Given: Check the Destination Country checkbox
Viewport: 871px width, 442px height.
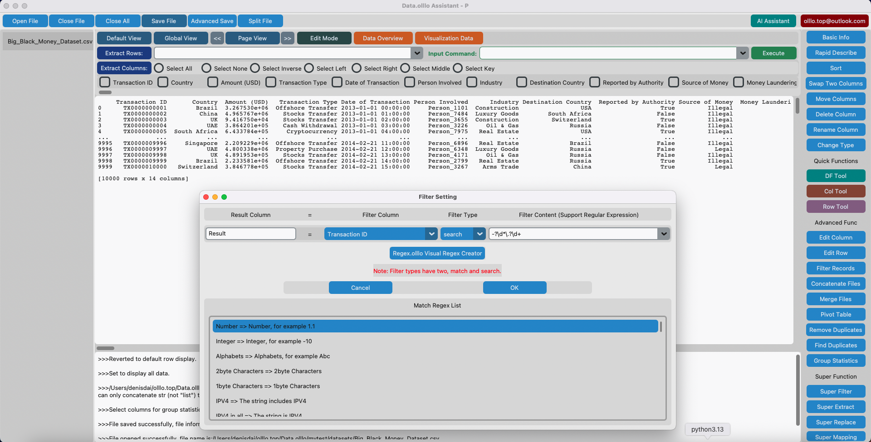Looking at the screenshot, I should (522, 82).
